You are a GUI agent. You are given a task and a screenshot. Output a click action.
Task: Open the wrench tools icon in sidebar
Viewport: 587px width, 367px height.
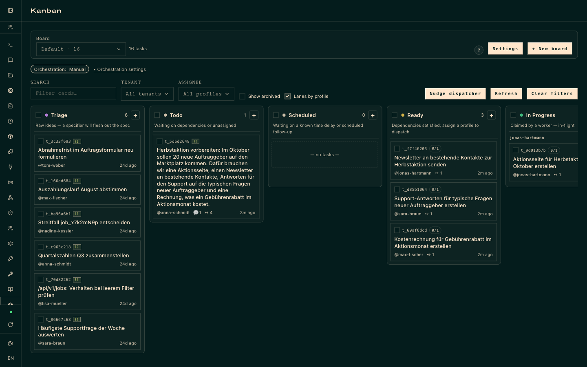[11, 274]
